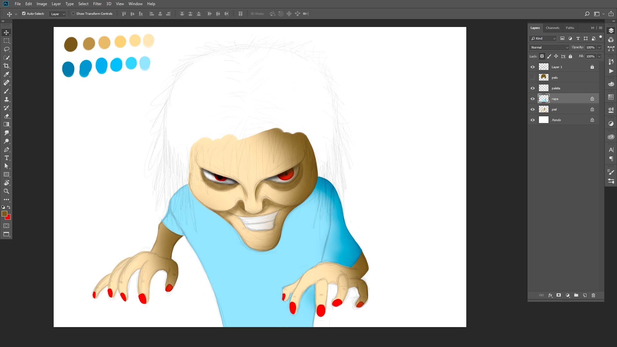Click the red background color swatch
The width and height of the screenshot is (617, 347).
tap(9, 218)
